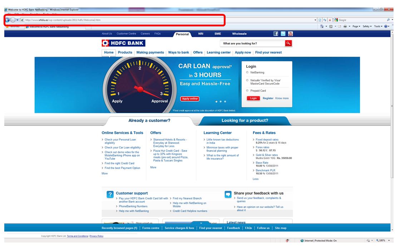Switch to the NRI tab
This screenshot has width=405, height=250.
[x=201, y=34]
